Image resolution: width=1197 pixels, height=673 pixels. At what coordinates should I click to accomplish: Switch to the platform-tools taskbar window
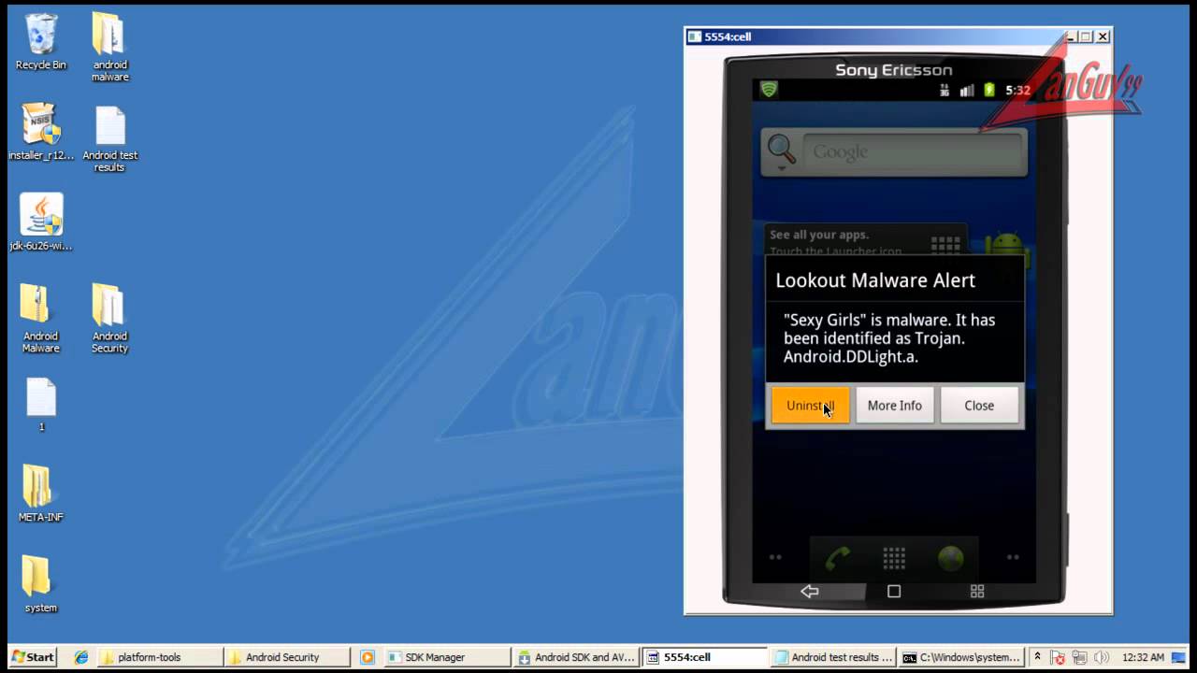pos(160,657)
